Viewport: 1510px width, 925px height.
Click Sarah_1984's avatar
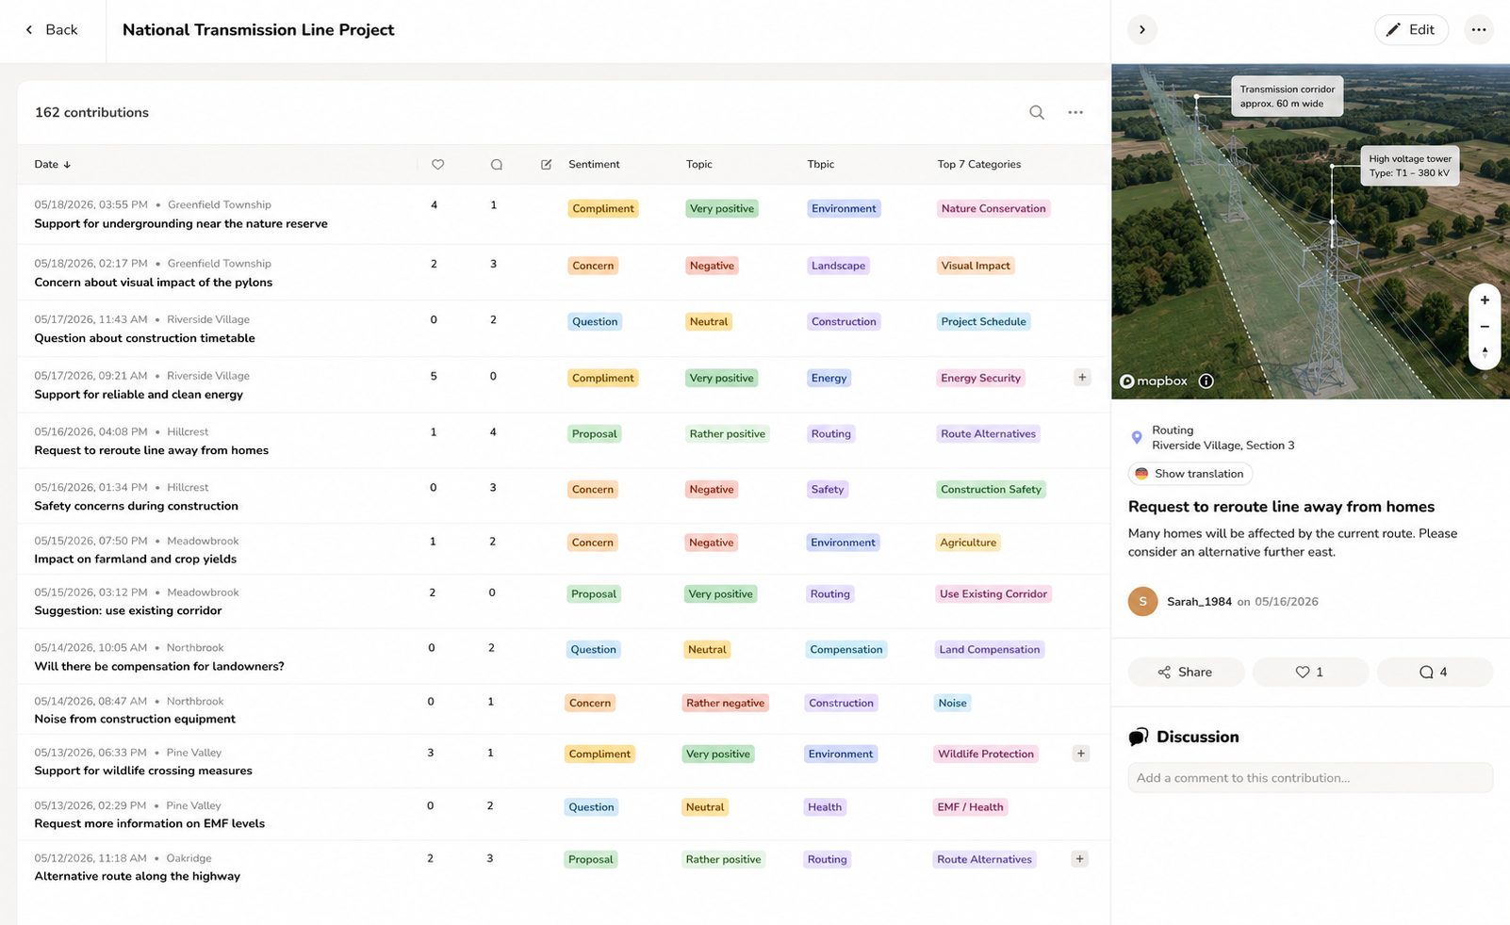pyautogui.click(x=1143, y=601)
